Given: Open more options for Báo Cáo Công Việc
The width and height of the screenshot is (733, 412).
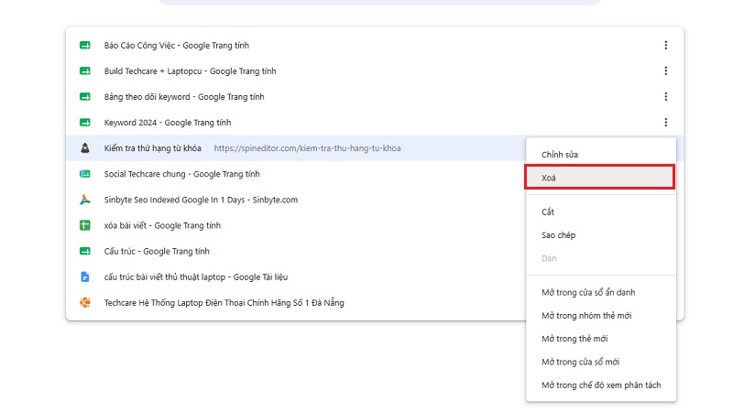Looking at the screenshot, I should [666, 45].
